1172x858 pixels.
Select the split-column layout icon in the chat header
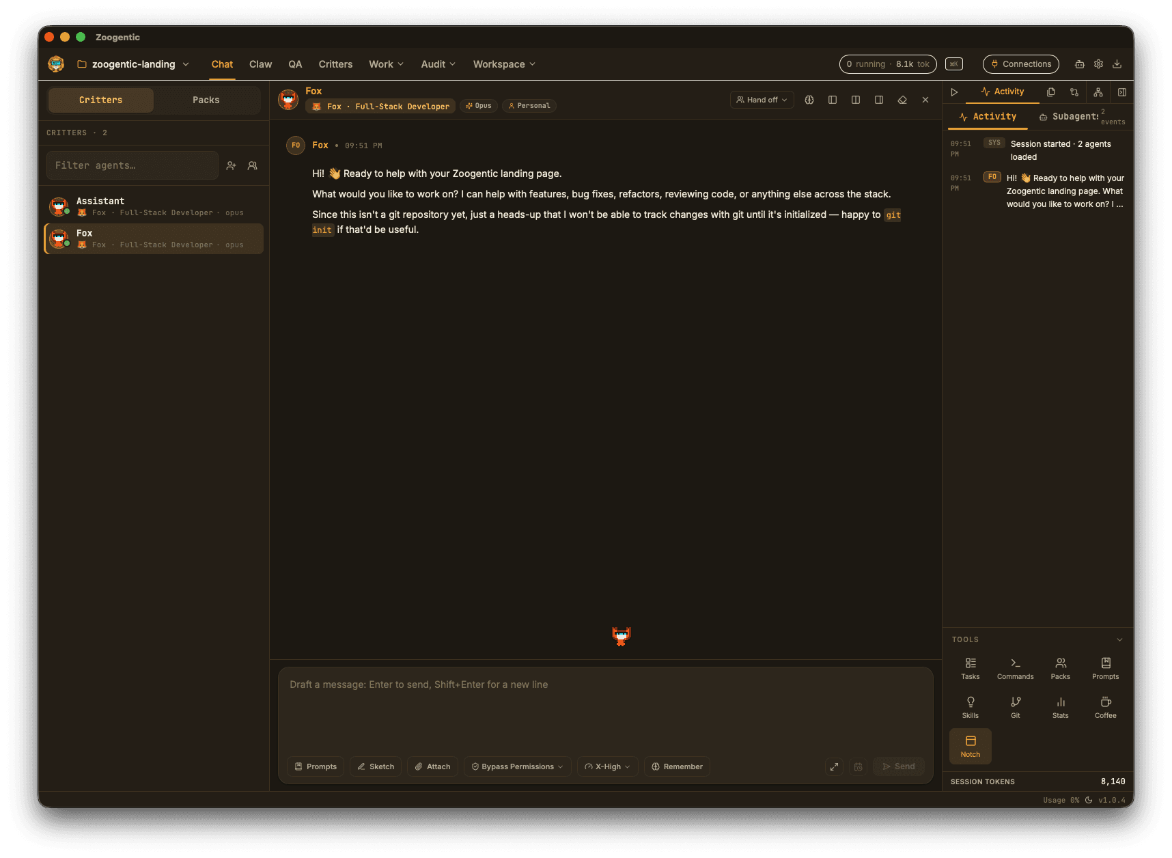point(856,100)
